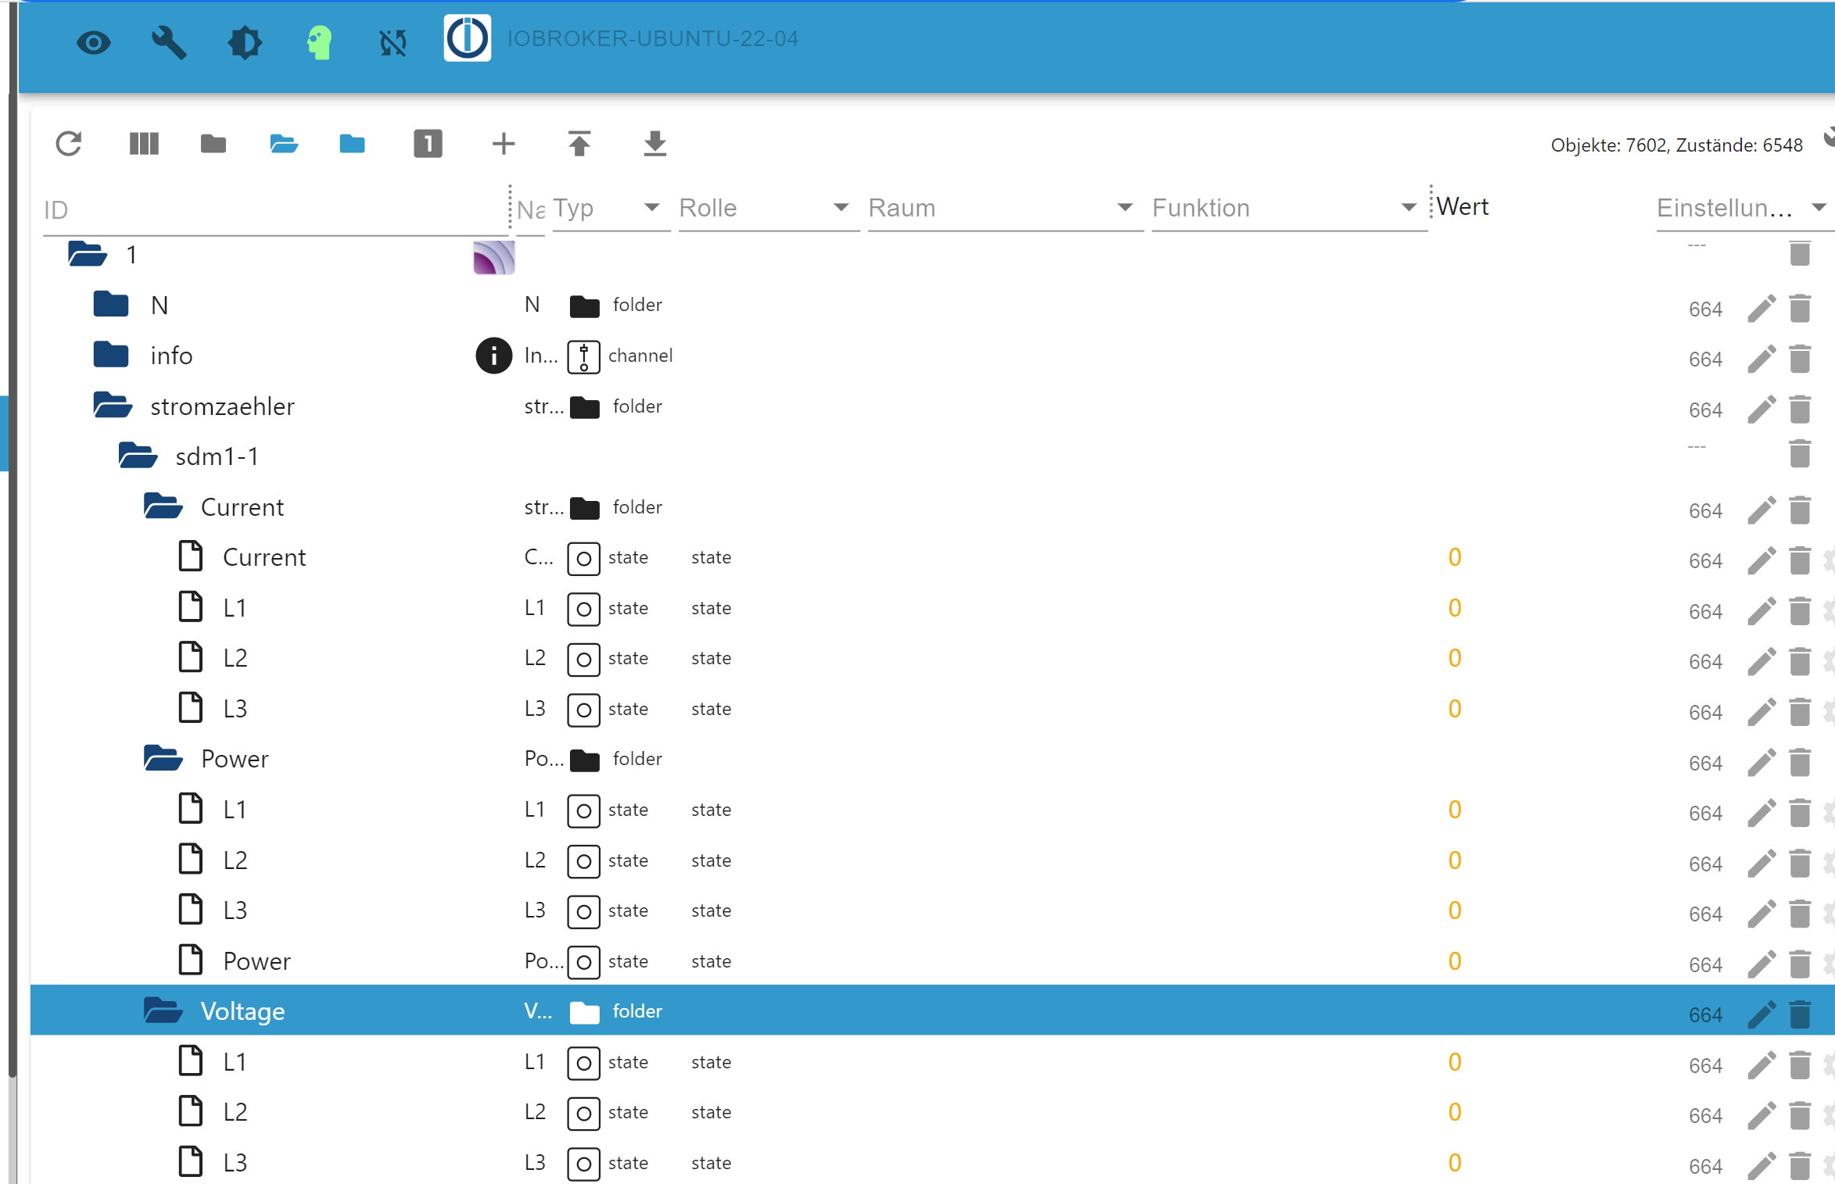This screenshot has width=1835, height=1184.
Task: Delete the N folder
Action: [1800, 308]
